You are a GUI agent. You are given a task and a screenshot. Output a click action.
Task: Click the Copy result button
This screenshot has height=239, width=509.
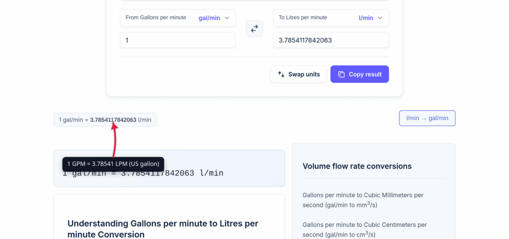360,74
